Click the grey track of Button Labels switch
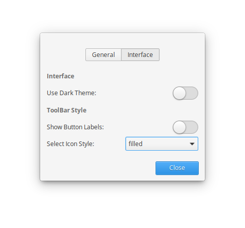 tap(192, 127)
